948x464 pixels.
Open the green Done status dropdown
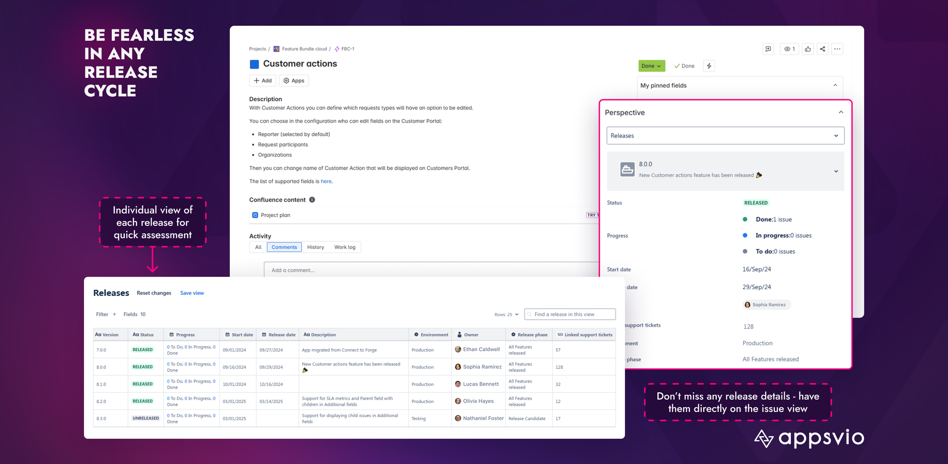pyautogui.click(x=652, y=66)
